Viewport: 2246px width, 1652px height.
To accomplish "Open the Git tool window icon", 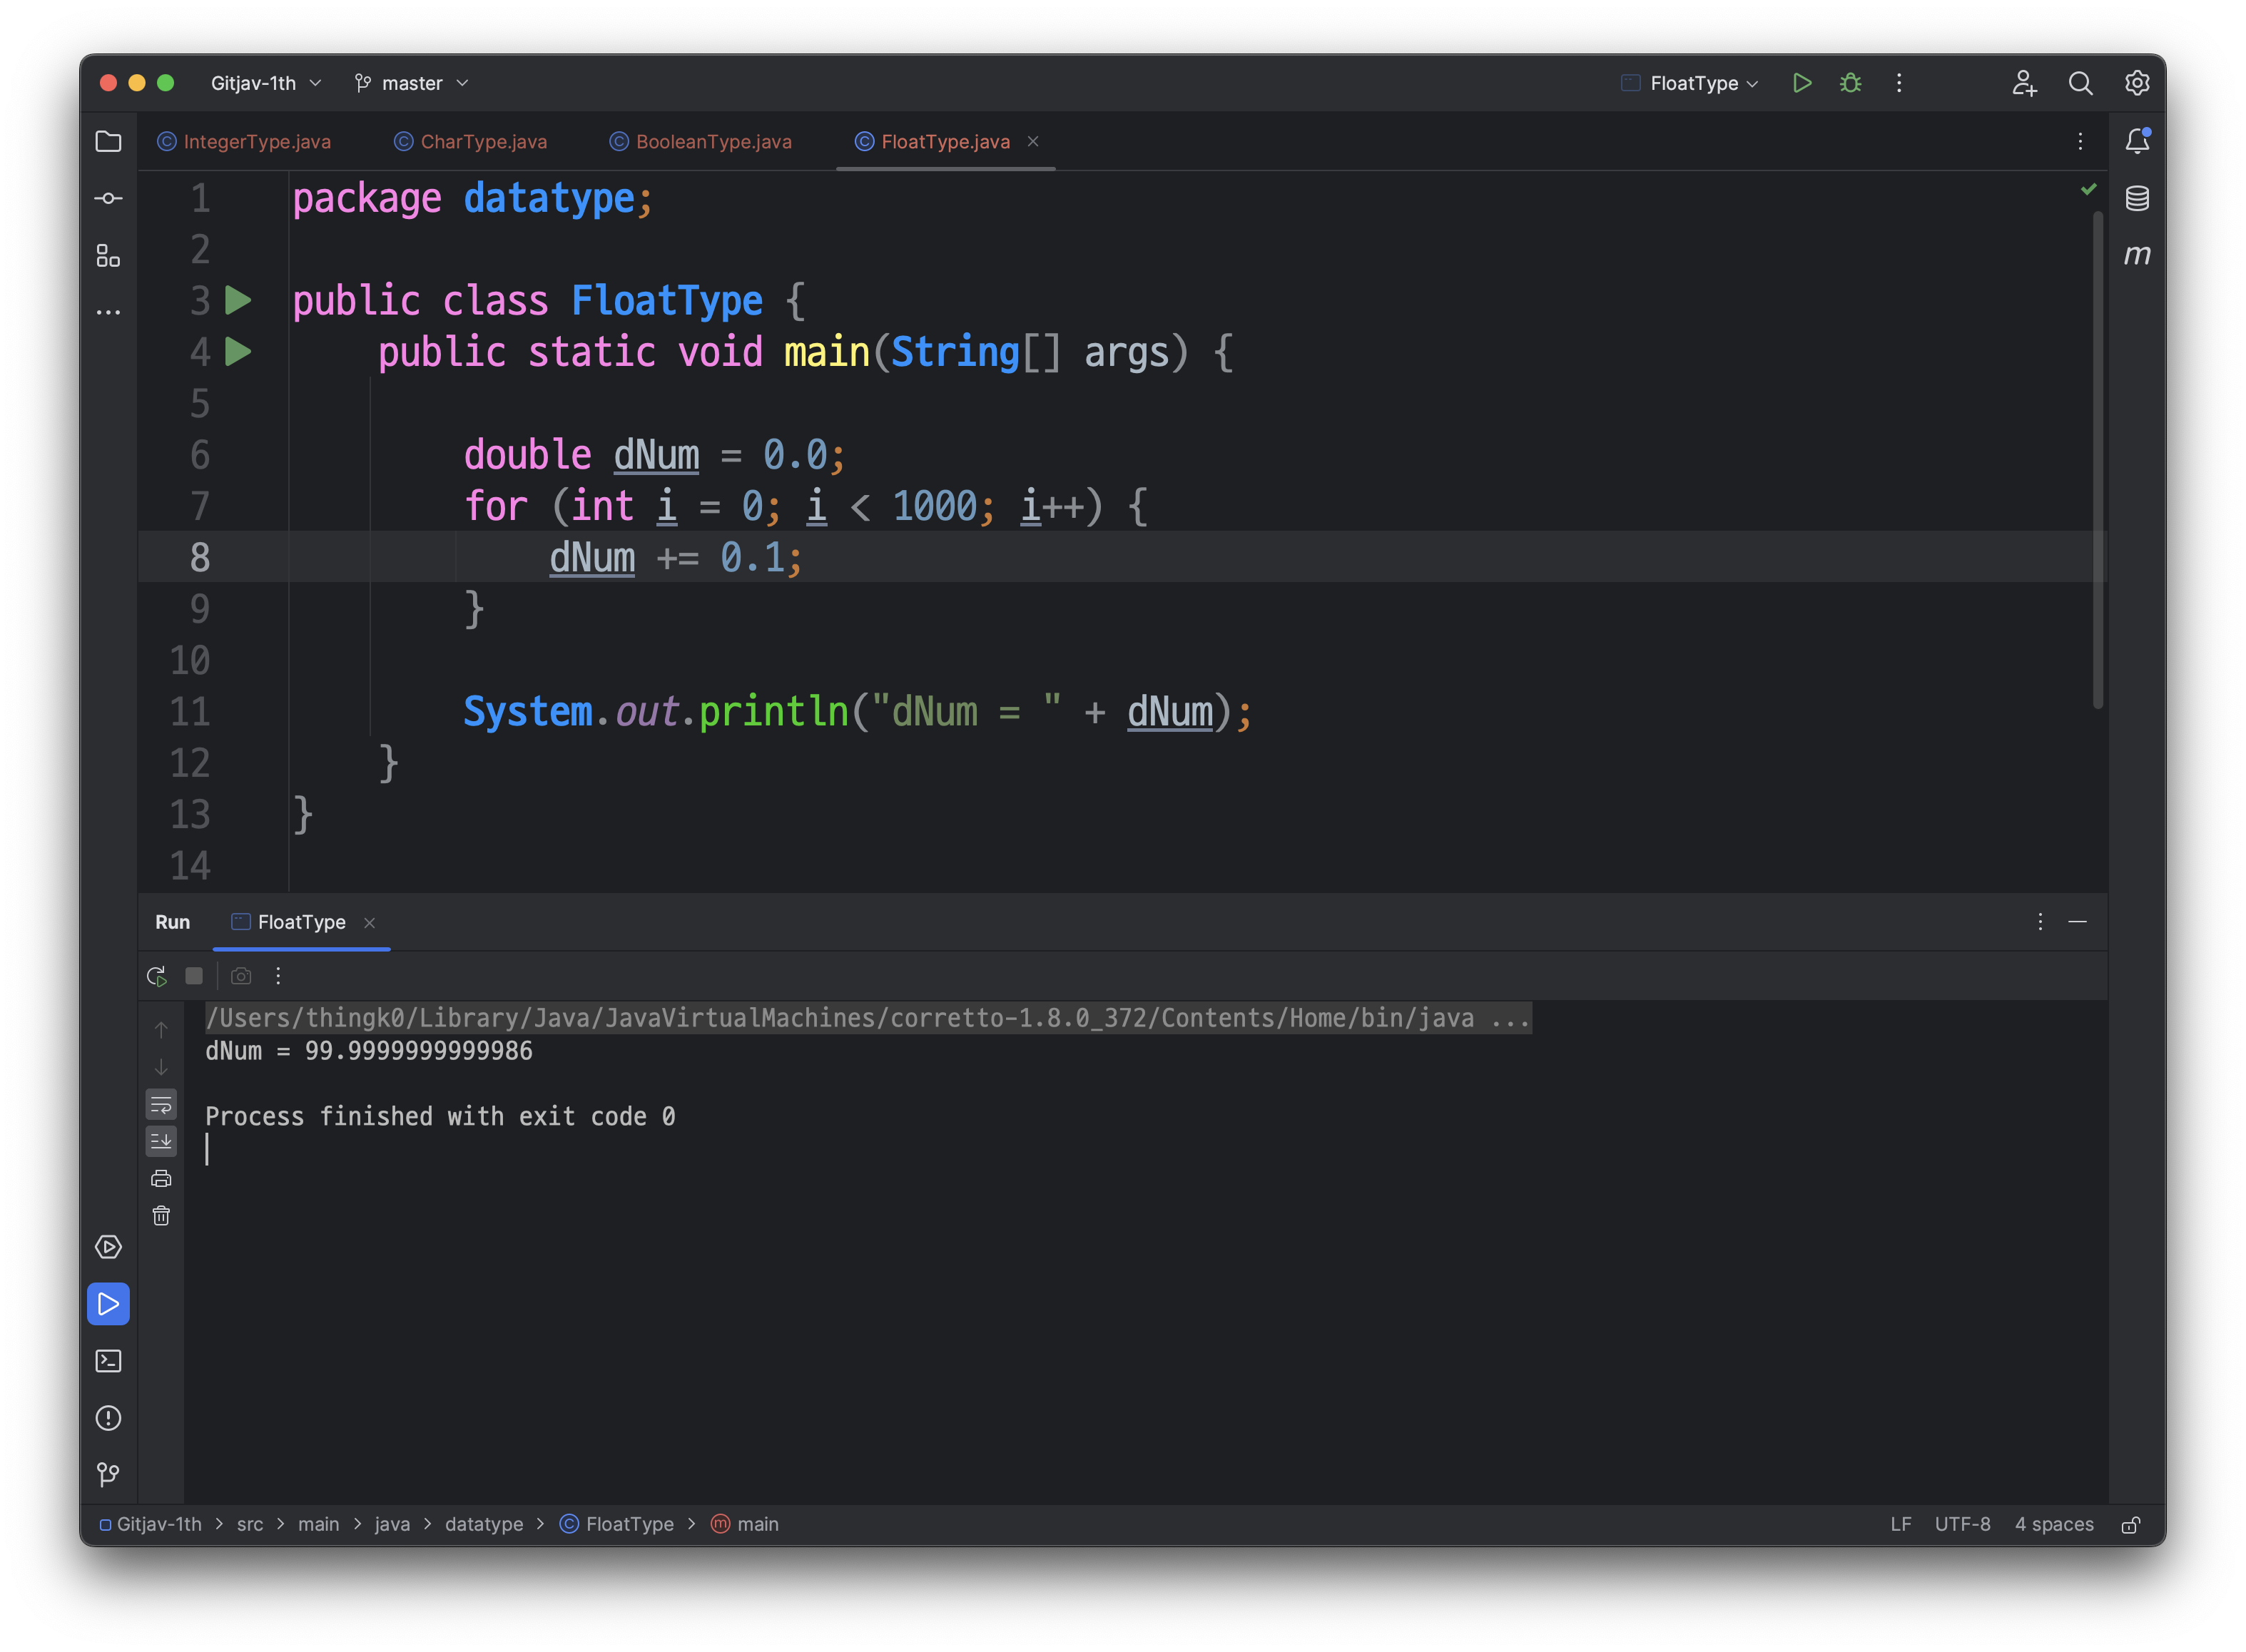I will pyautogui.click(x=108, y=1475).
